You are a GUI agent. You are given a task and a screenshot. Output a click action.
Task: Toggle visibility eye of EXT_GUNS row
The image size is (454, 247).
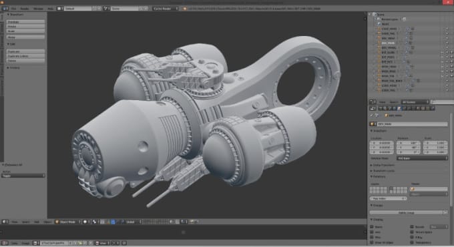(442, 53)
